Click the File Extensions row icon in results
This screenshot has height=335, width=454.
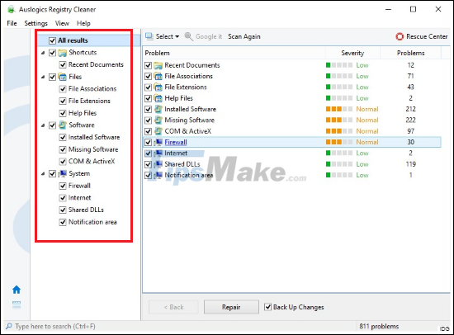coord(158,87)
